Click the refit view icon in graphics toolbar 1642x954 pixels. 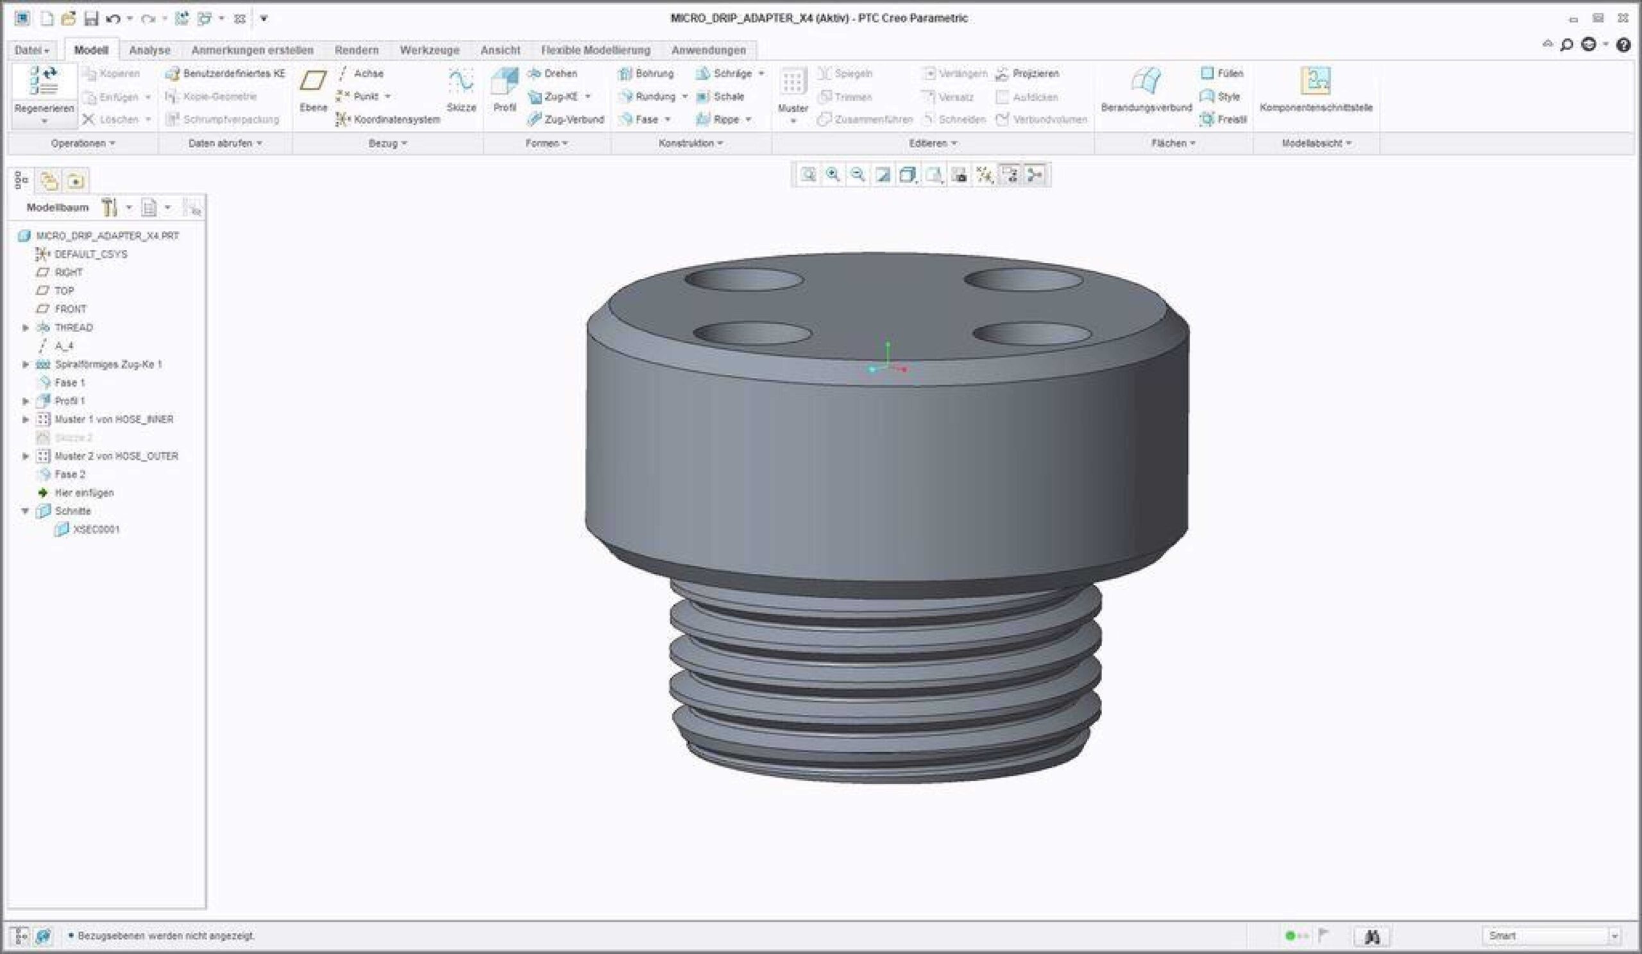pos(808,174)
